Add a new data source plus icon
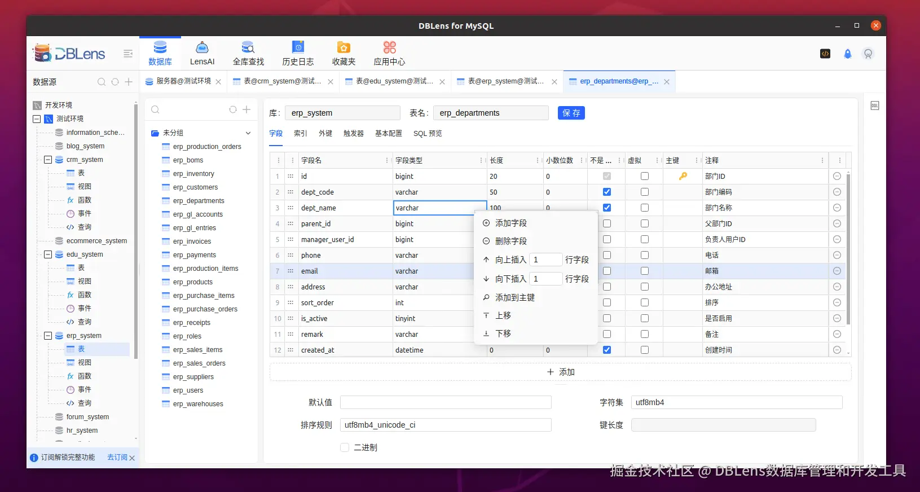The height and width of the screenshot is (492, 920). coord(129,82)
